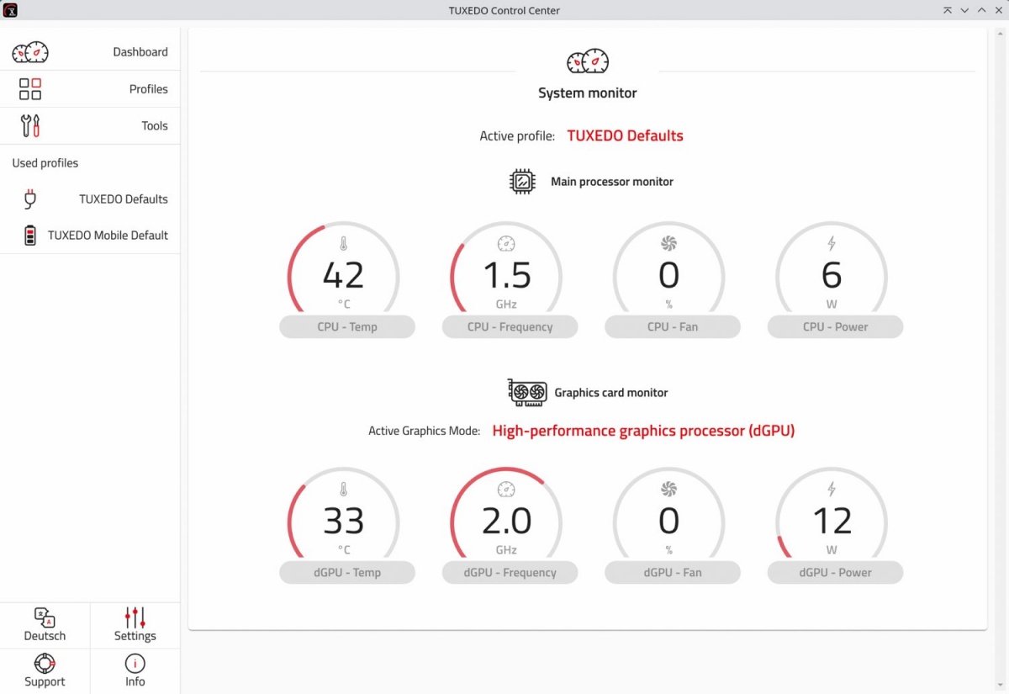Click the 12 W dGPU power value
This screenshot has width=1009, height=694.
pyautogui.click(x=832, y=522)
